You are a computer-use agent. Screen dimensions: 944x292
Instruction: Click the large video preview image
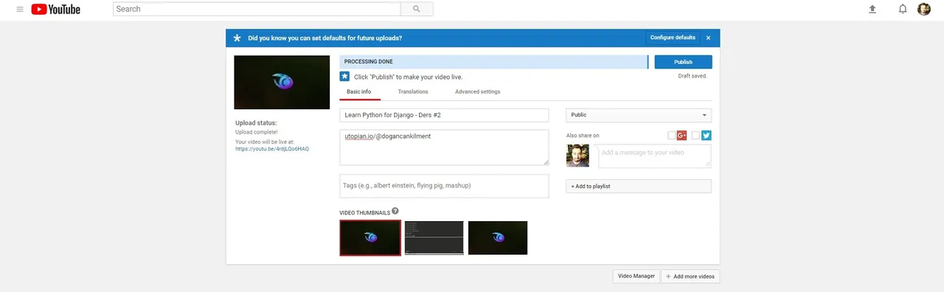(x=282, y=82)
